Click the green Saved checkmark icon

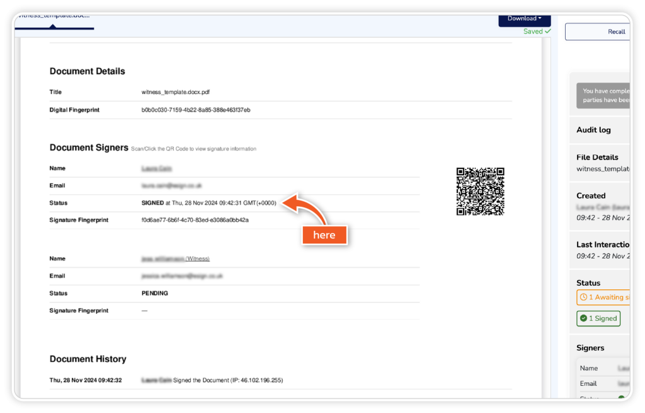[x=547, y=32]
